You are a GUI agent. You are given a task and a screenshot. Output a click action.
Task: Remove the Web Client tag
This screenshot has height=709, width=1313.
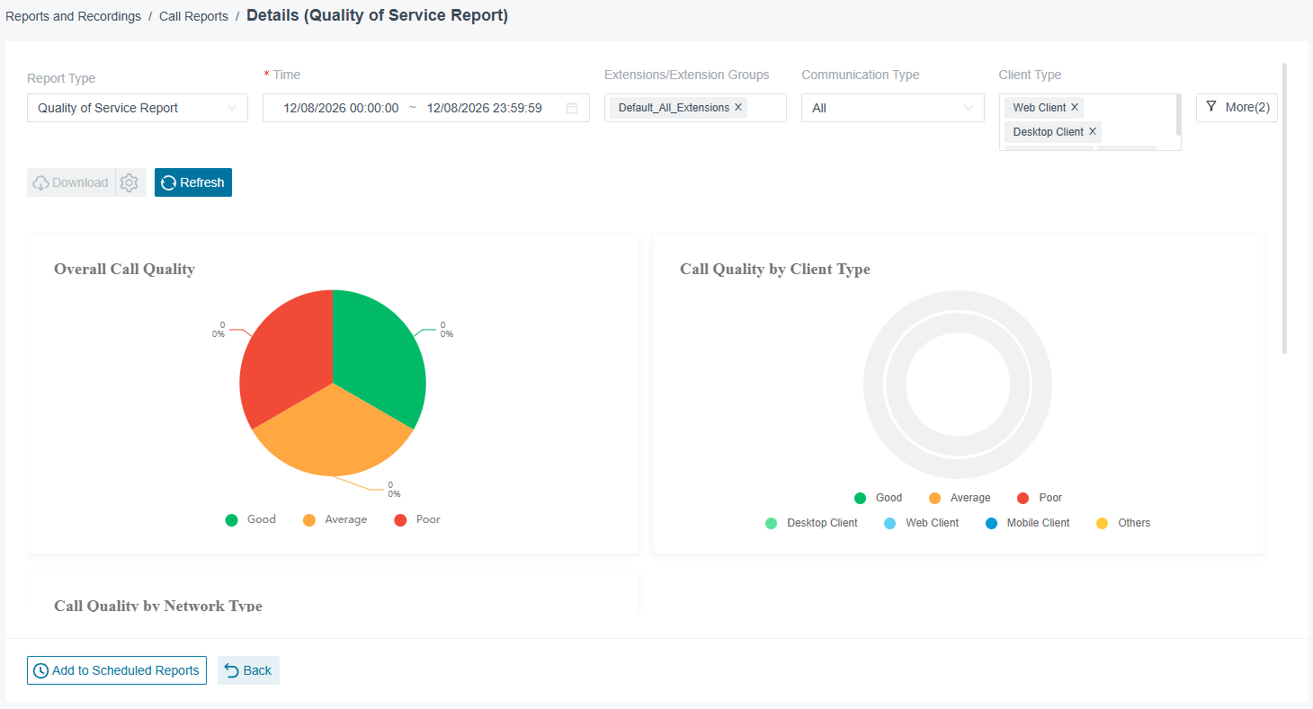click(x=1075, y=107)
